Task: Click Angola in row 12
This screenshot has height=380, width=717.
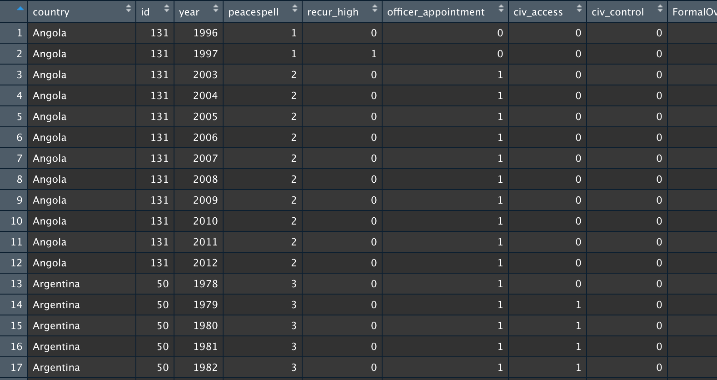Action: click(50, 263)
